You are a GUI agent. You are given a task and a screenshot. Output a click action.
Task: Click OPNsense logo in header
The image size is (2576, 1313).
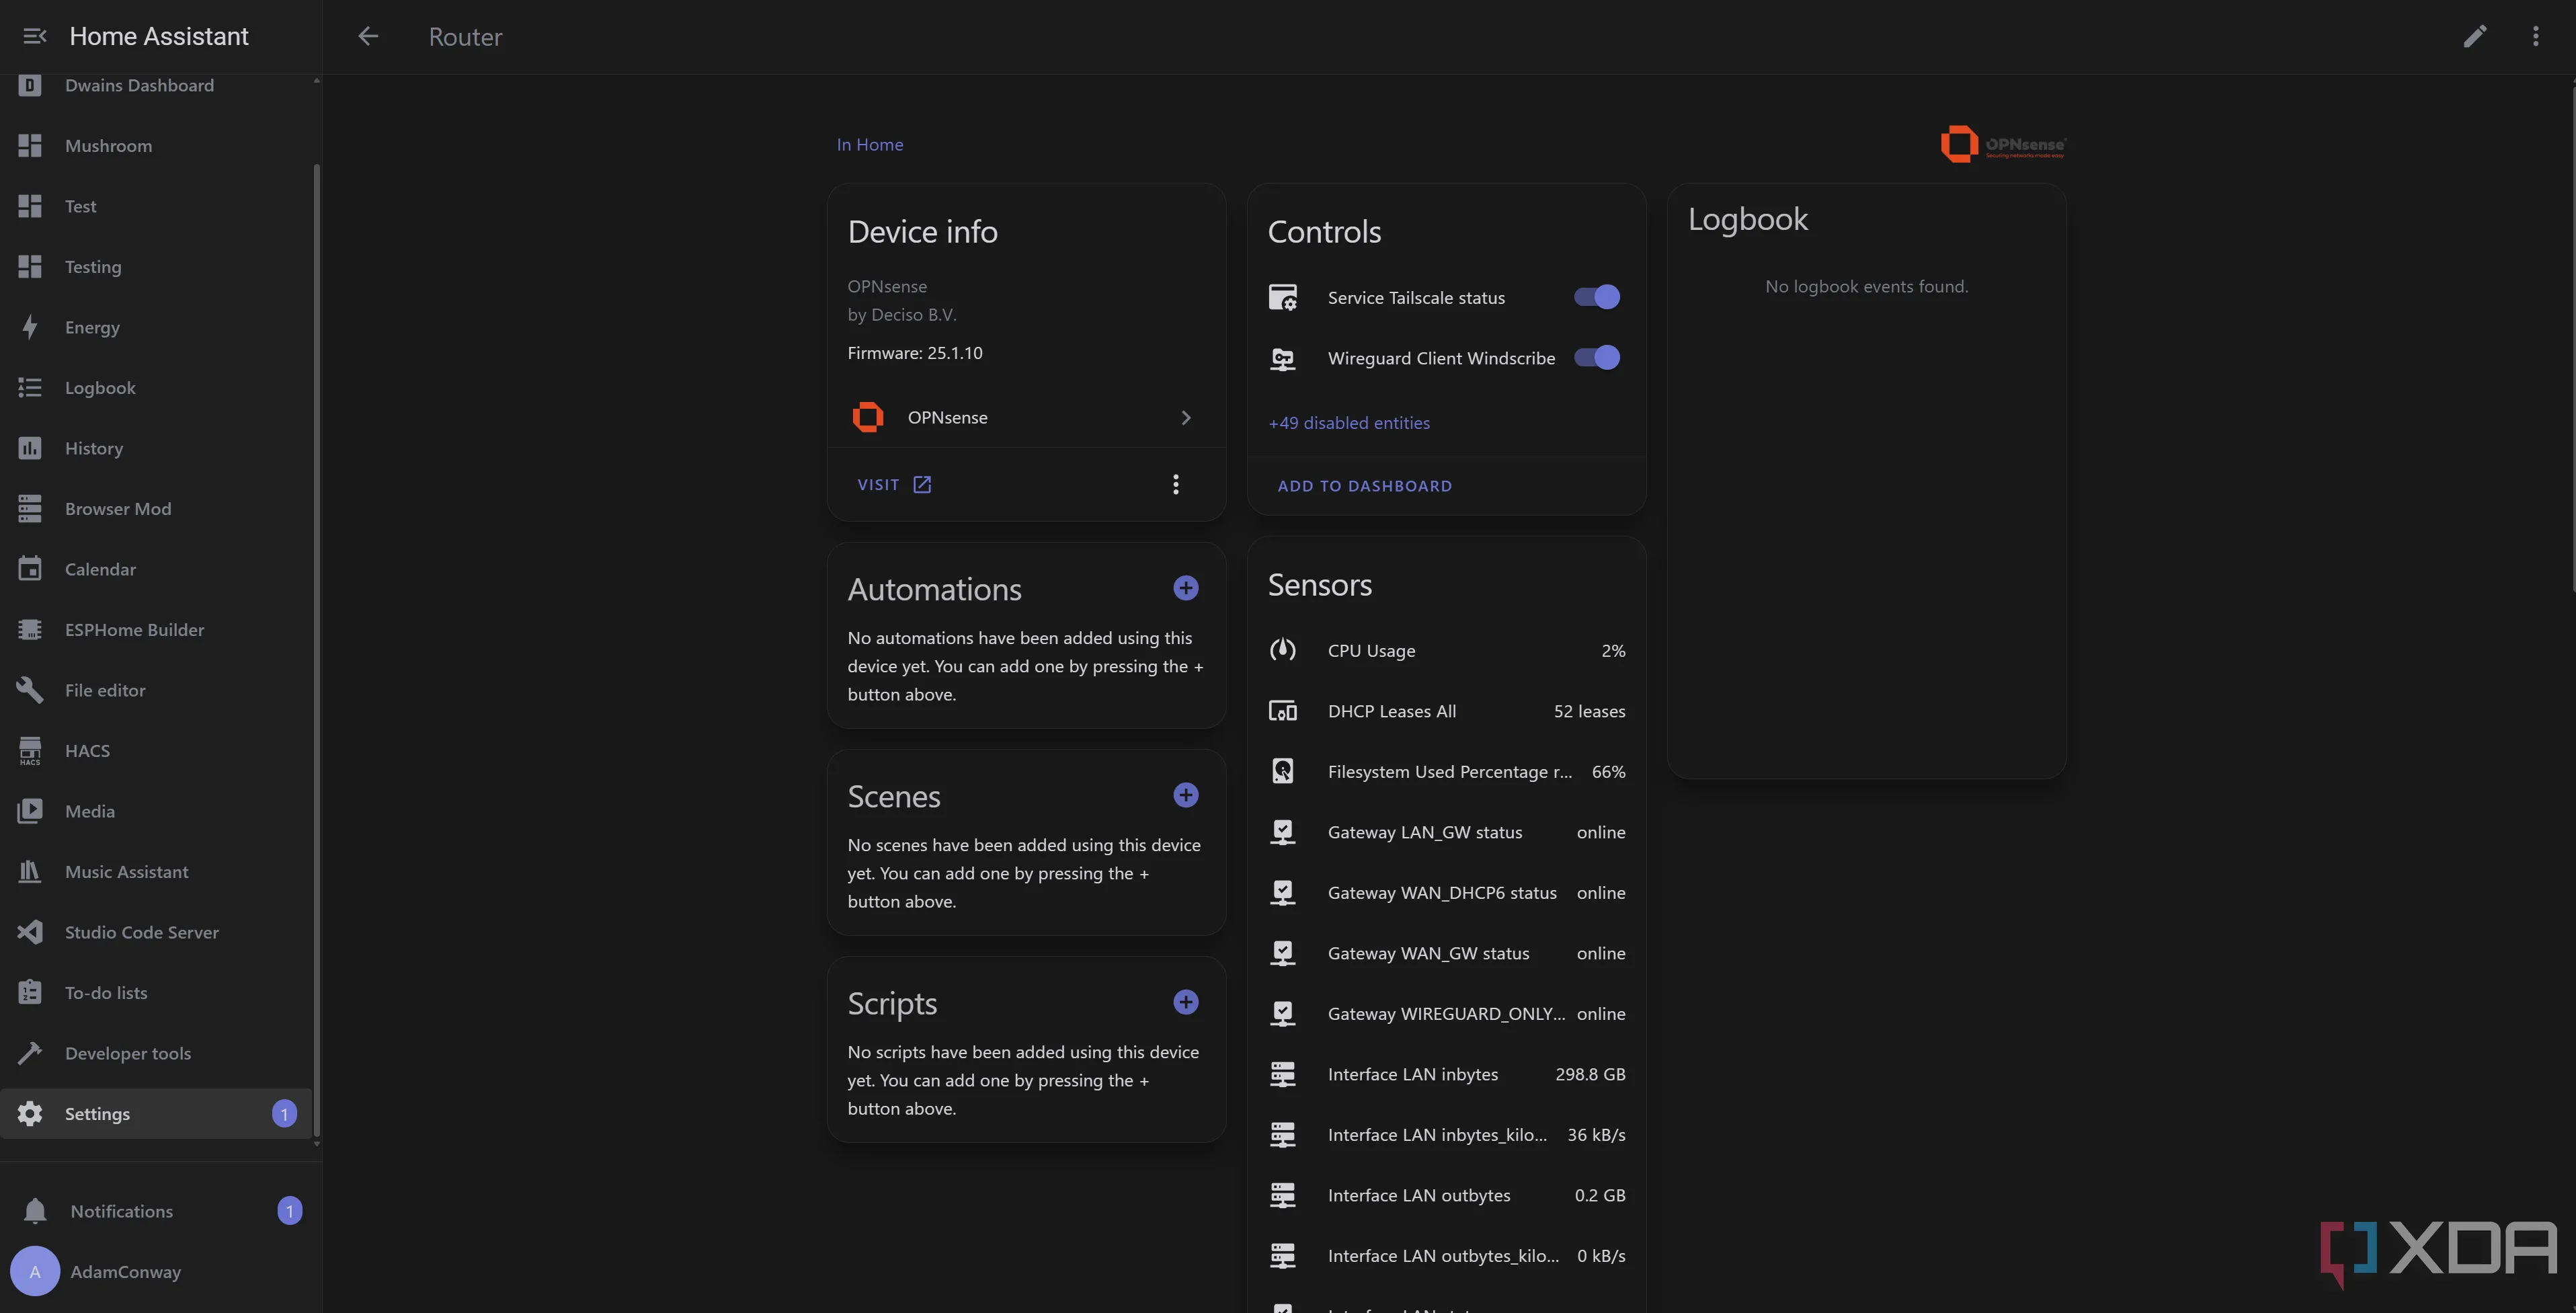click(2003, 144)
